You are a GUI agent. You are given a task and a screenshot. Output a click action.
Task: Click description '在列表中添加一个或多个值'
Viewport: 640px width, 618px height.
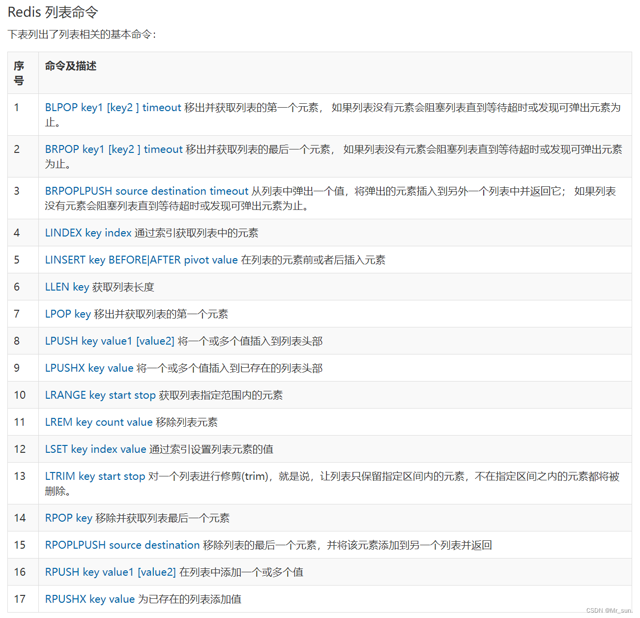(x=241, y=572)
